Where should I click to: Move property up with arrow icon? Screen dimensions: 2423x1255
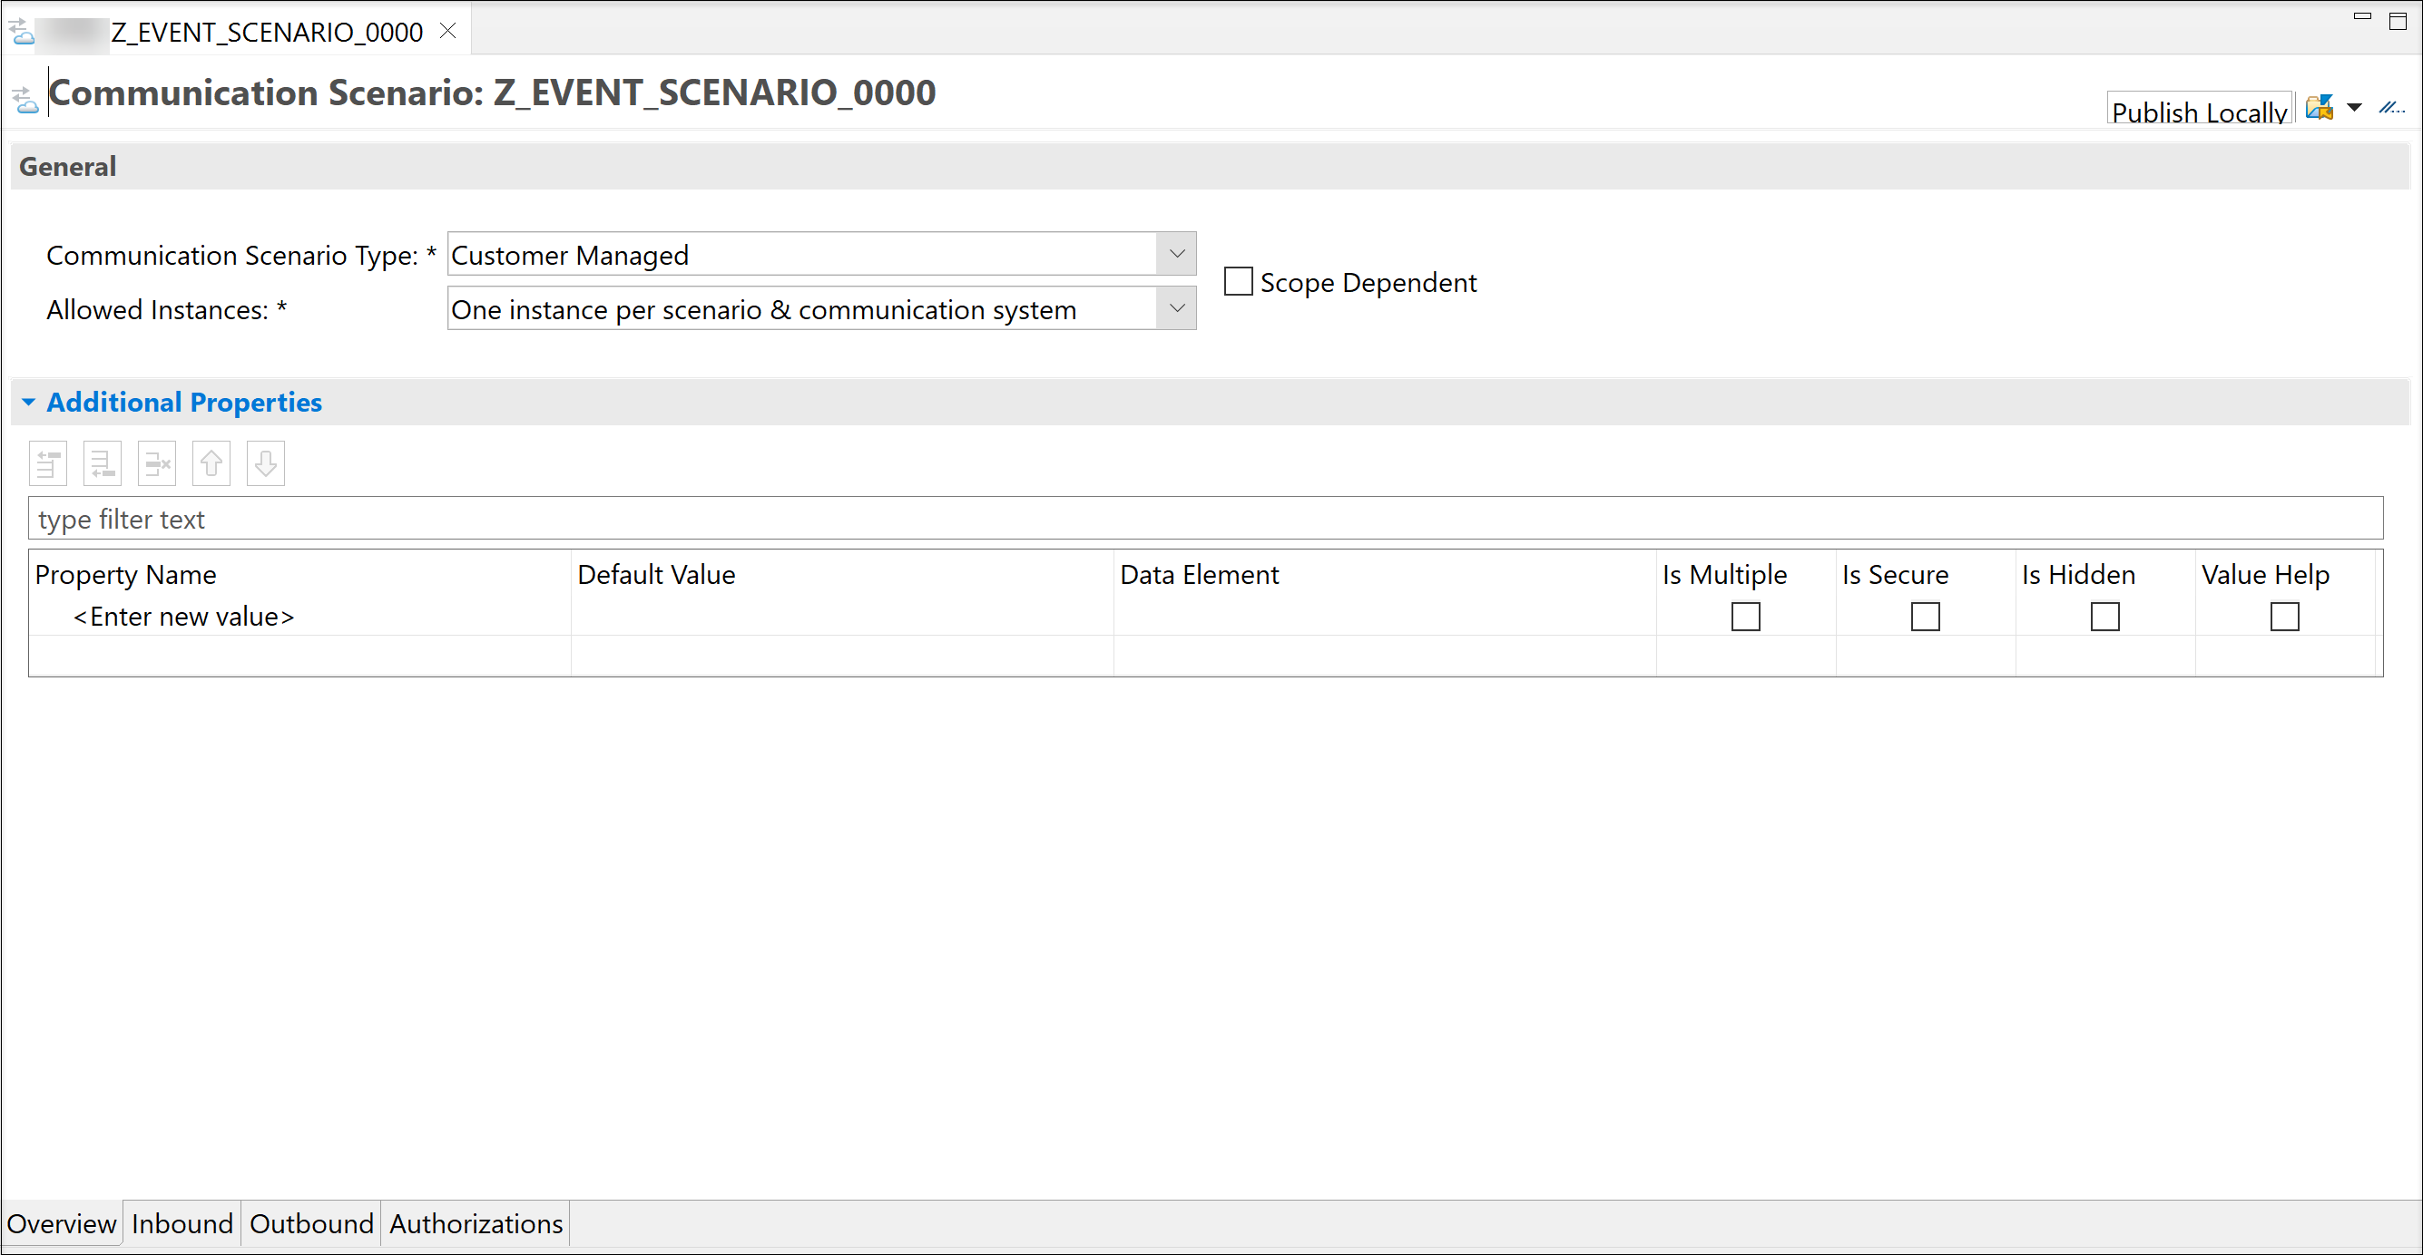point(211,463)
